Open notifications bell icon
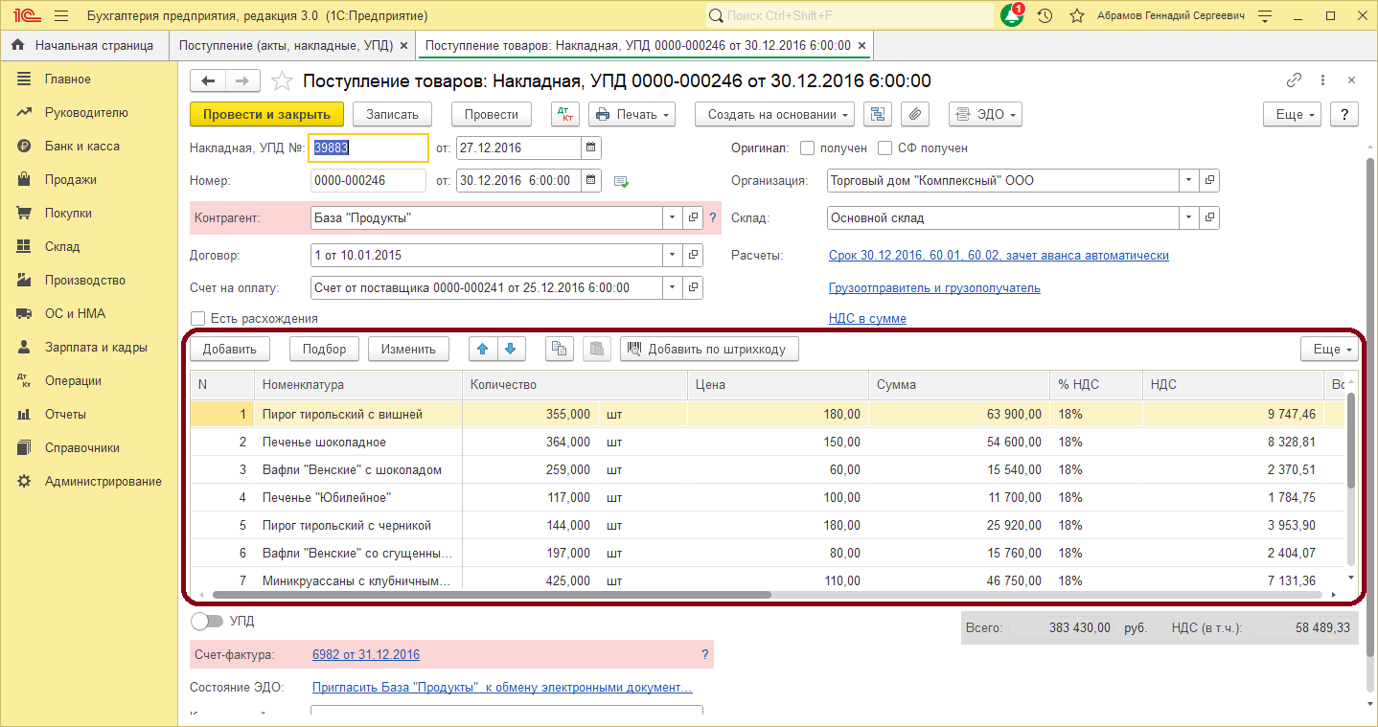The height and width of the screenshot is (727, 1378). pyautogui.click(x=1011, y=16)
